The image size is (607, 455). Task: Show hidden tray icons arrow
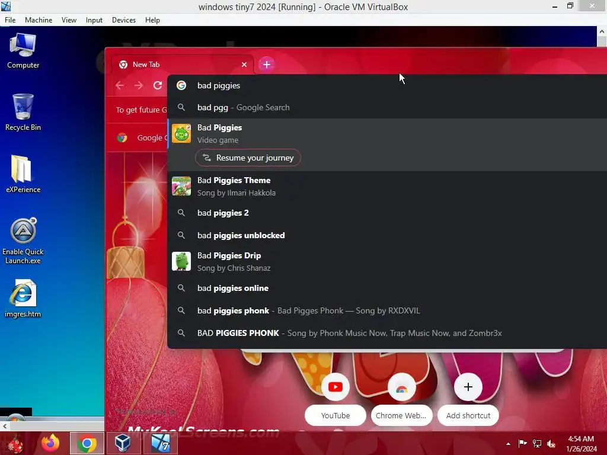tap(508, 444)
